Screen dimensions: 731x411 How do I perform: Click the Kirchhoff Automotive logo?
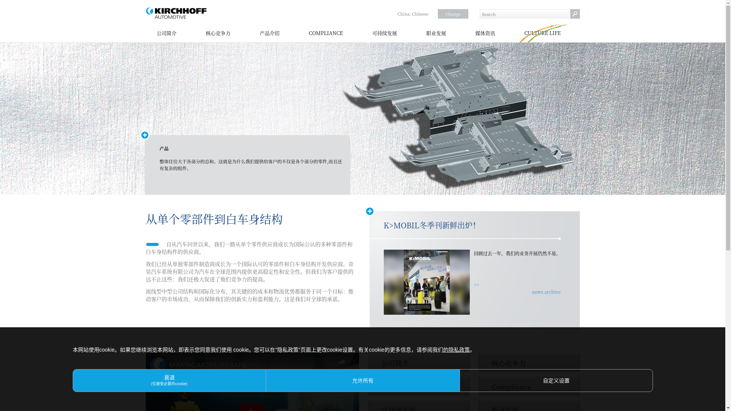point(176,13)
